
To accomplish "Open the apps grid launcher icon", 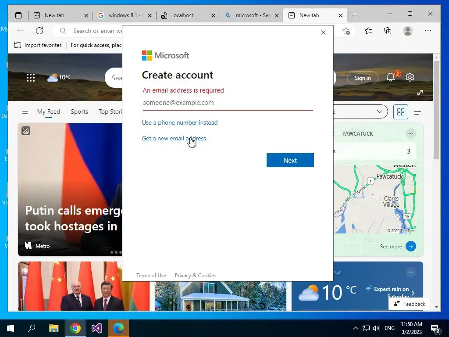I will tap(31, 78).
